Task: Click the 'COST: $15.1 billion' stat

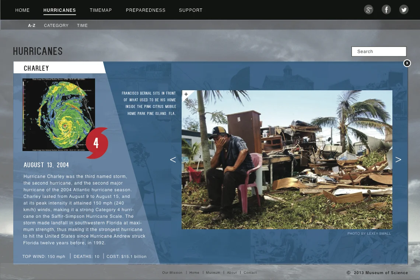Action: 126,256
